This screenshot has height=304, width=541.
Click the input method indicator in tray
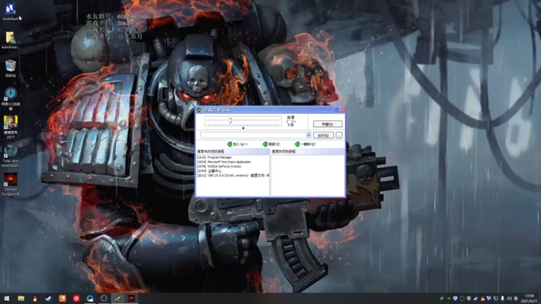pyautogui.click(x=516, y=299)
